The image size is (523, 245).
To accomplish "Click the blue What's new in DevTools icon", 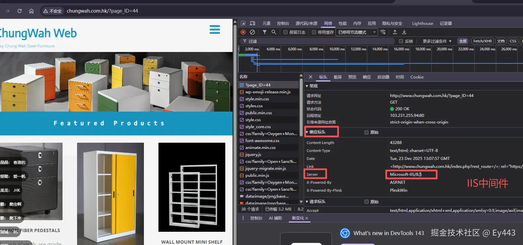I will pyautogui.click(x=345, y=233).
